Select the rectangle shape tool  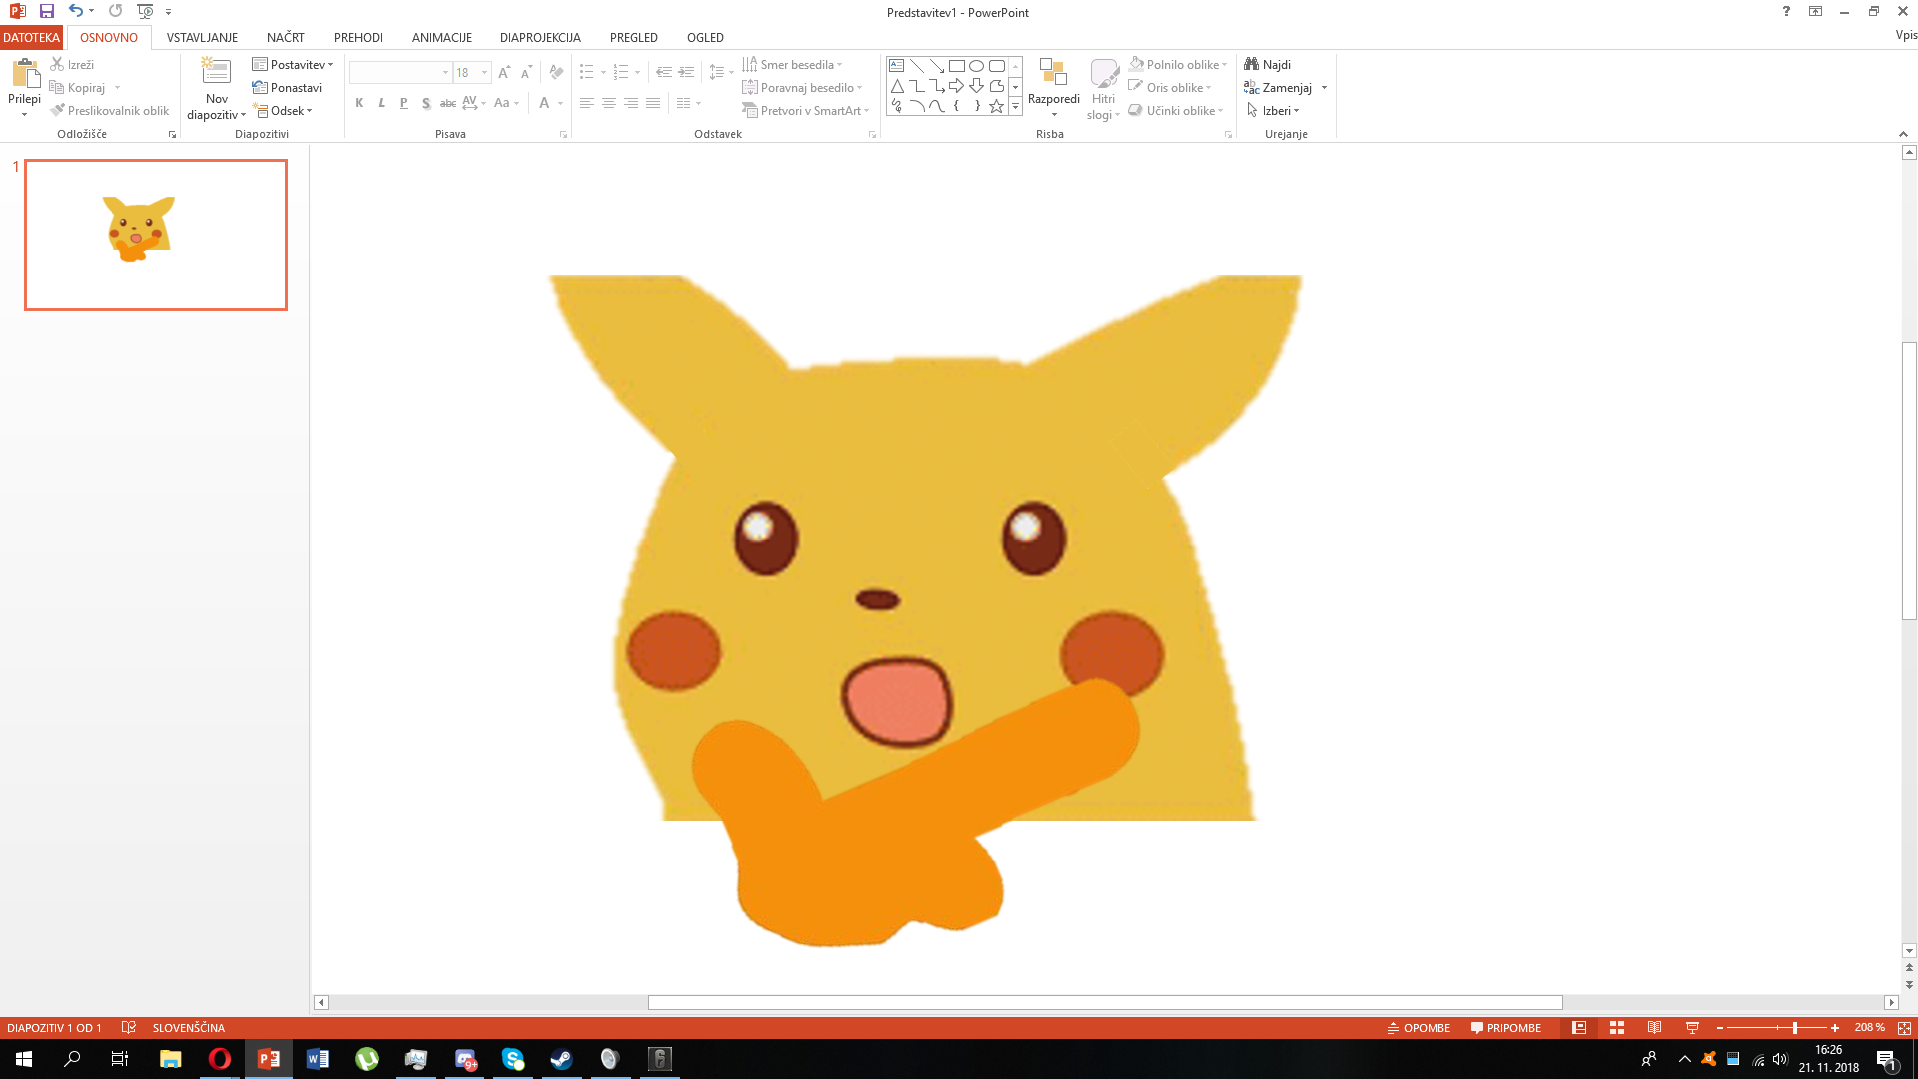(x=955, y=64)
